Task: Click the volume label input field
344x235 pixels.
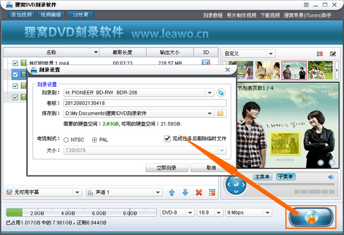Action: pos(145,103)
